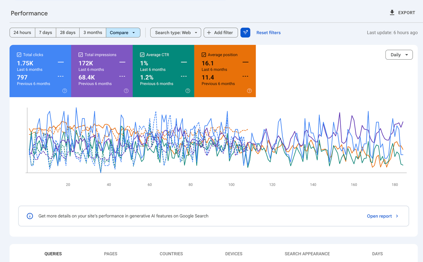Click the 16.1 average position value
Image resolution: width=423 pixels, height=262 pixels.
[208, 63]
